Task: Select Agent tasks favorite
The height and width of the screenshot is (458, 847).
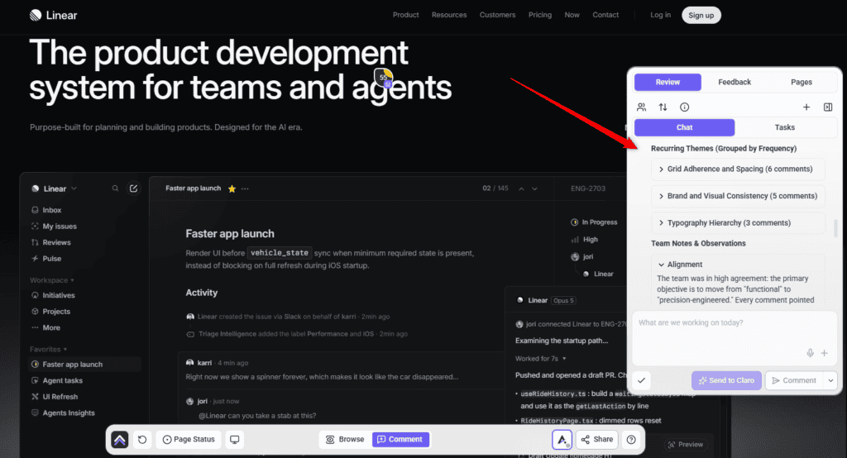Action: pos(57,381)
